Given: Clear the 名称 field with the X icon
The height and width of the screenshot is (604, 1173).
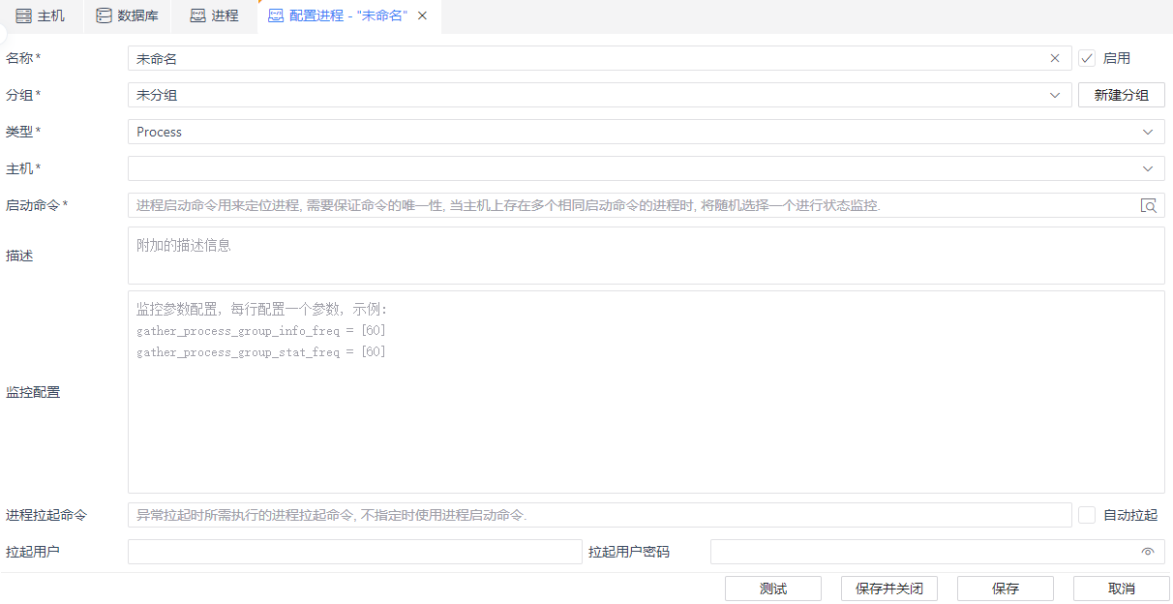Looking at the screenshot, I should 1055,58.
